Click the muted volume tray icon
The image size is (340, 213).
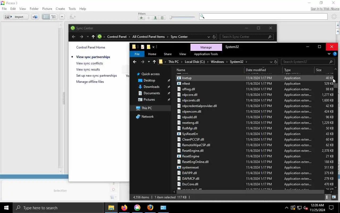[305, 208]
